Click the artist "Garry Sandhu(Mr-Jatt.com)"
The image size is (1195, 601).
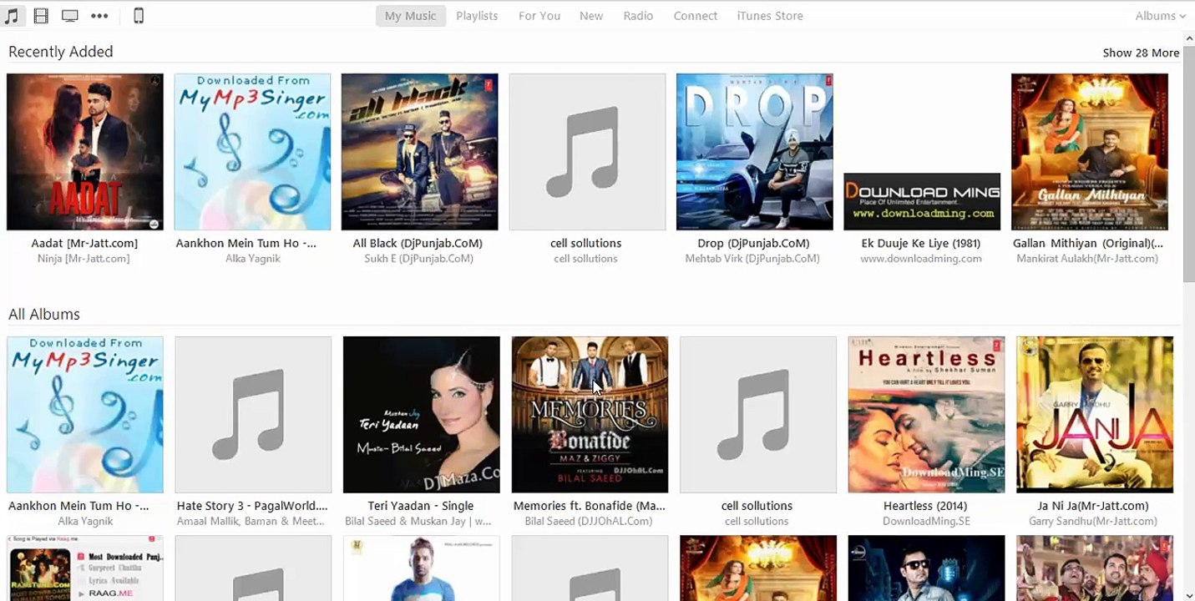1093,521
